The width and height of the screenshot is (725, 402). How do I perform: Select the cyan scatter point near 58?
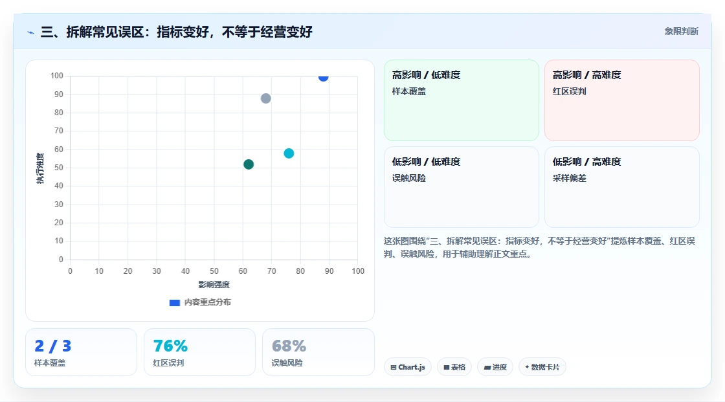point(289,153)
